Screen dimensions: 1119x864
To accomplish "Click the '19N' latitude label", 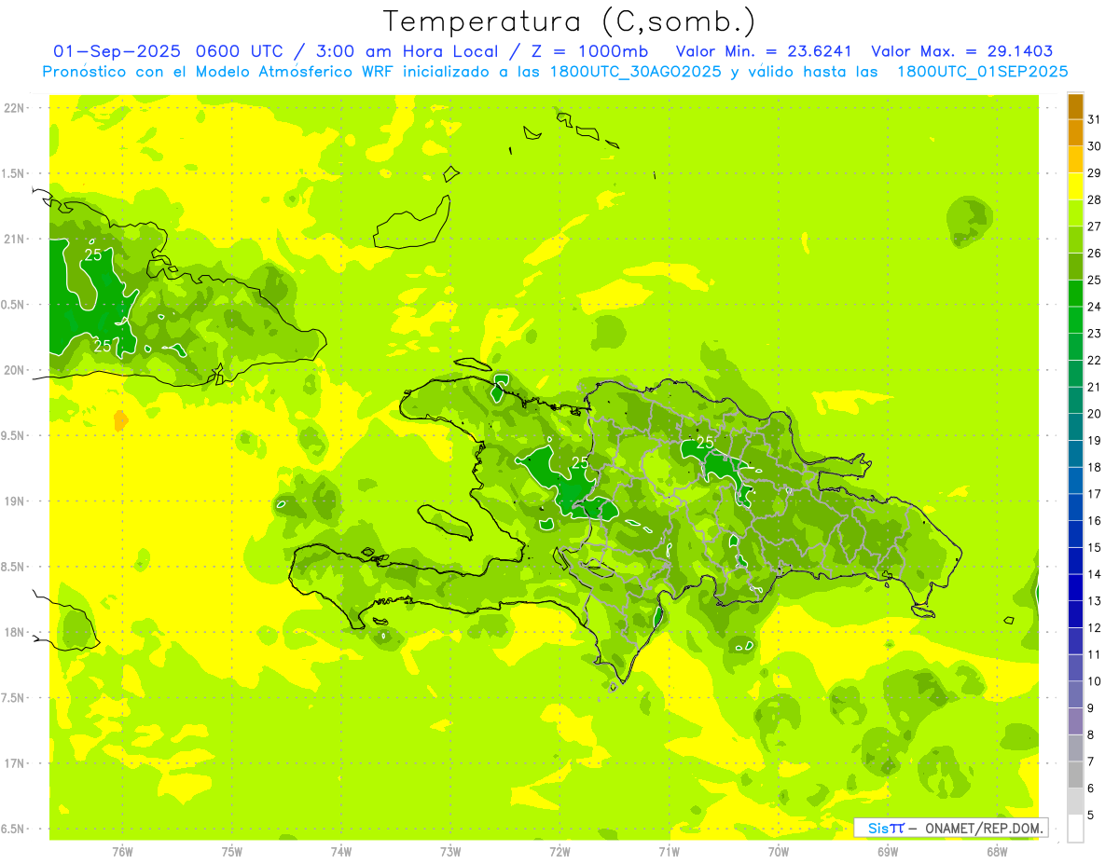I will coord(13,501).
